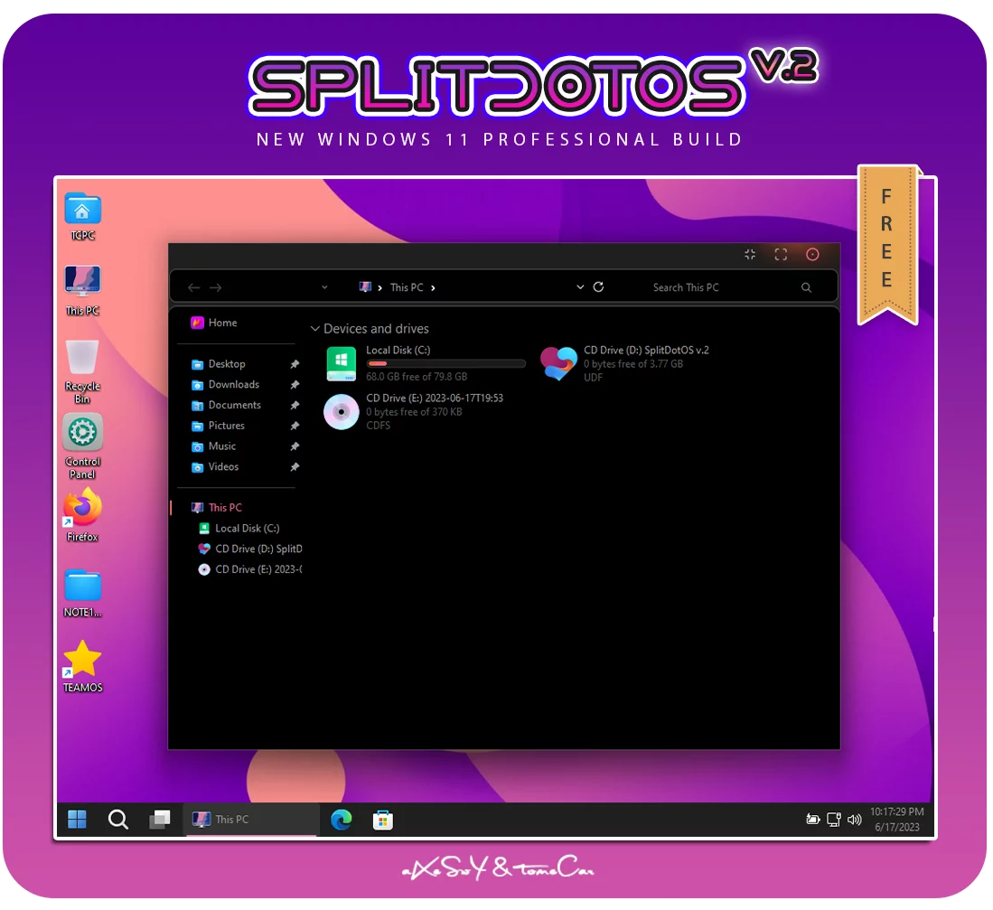The height and width of the screenshot is (910, 993).
Task: Collapse the Devices and drives group
Action: (x=314, y=329)
